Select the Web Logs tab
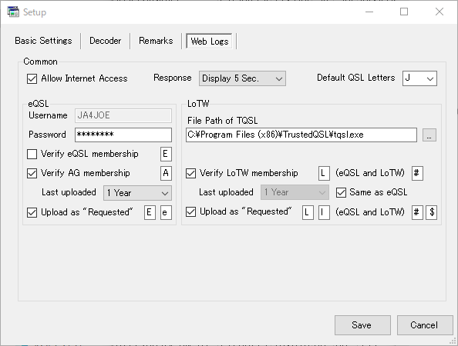The height and width of the screenshot is (346, 458). [210, 41]
